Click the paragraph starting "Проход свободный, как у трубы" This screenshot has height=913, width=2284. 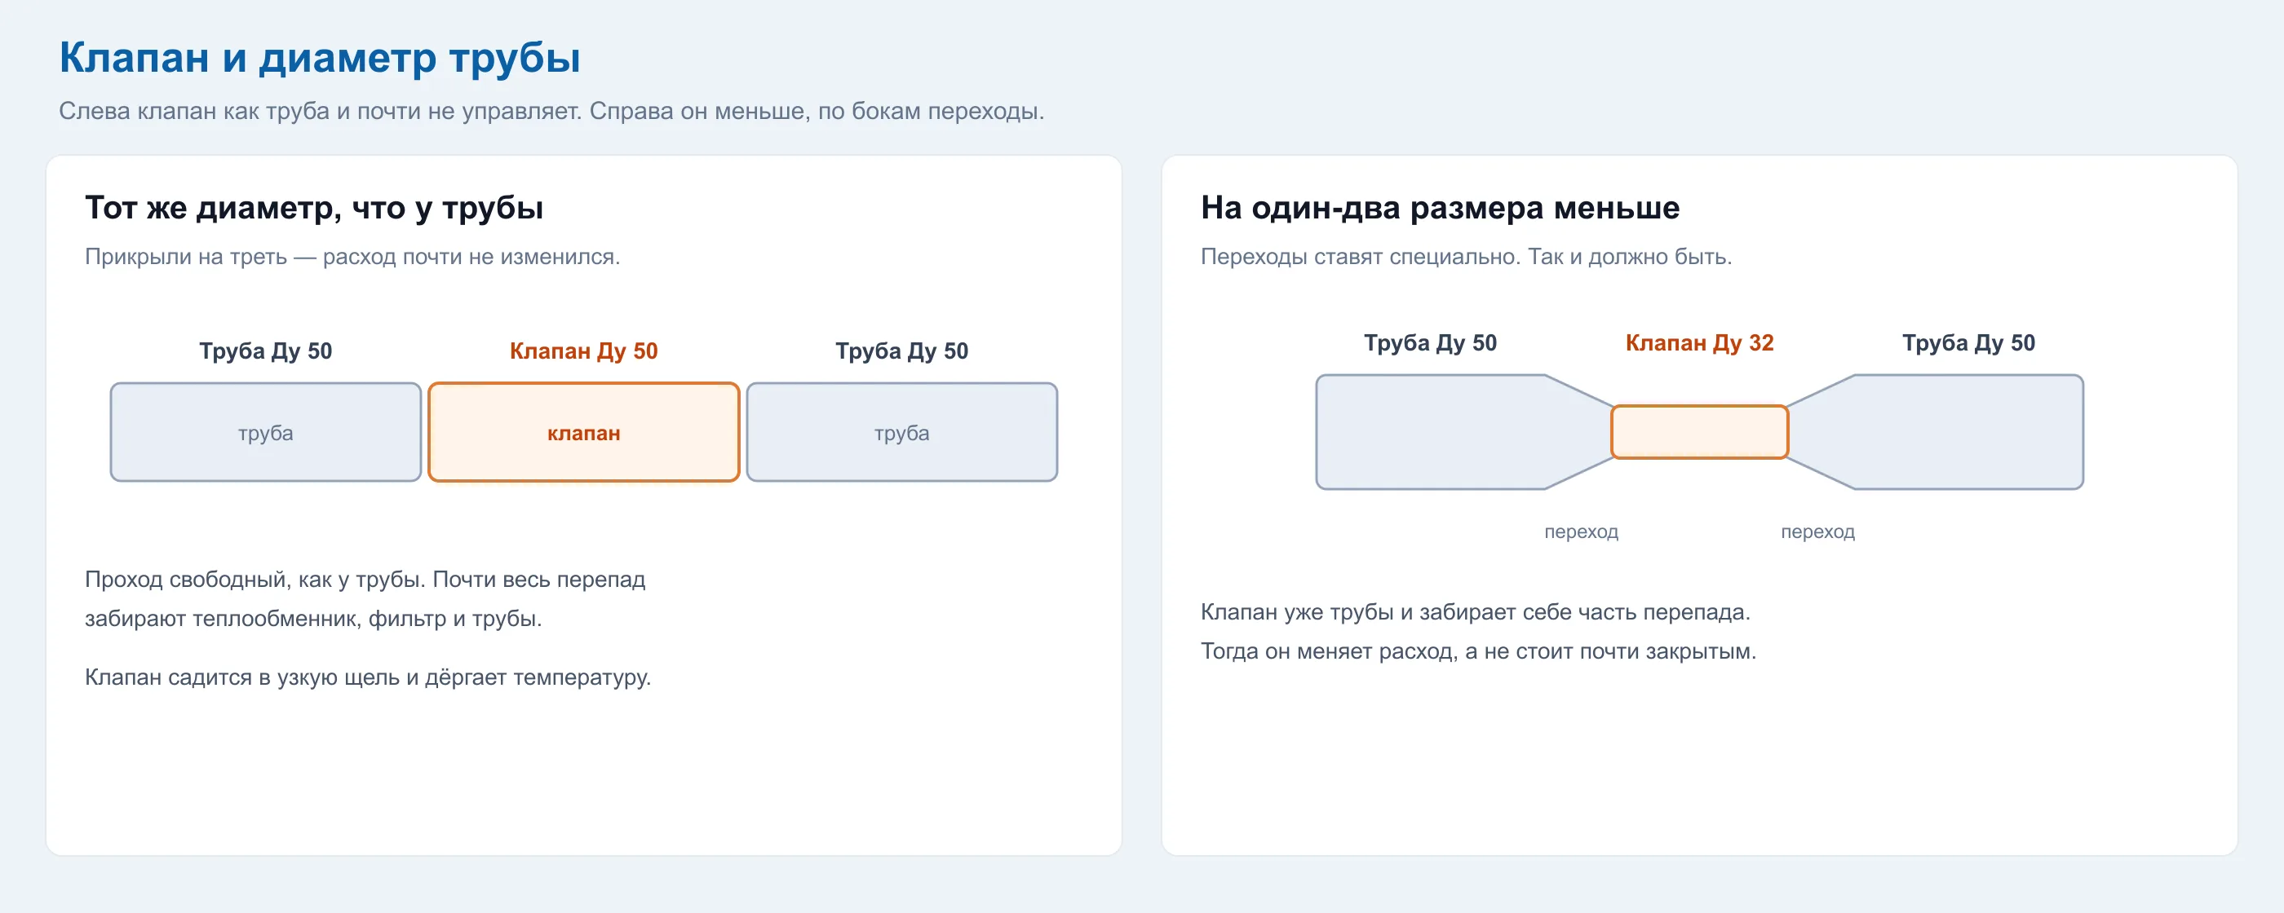tap(365, 598)
